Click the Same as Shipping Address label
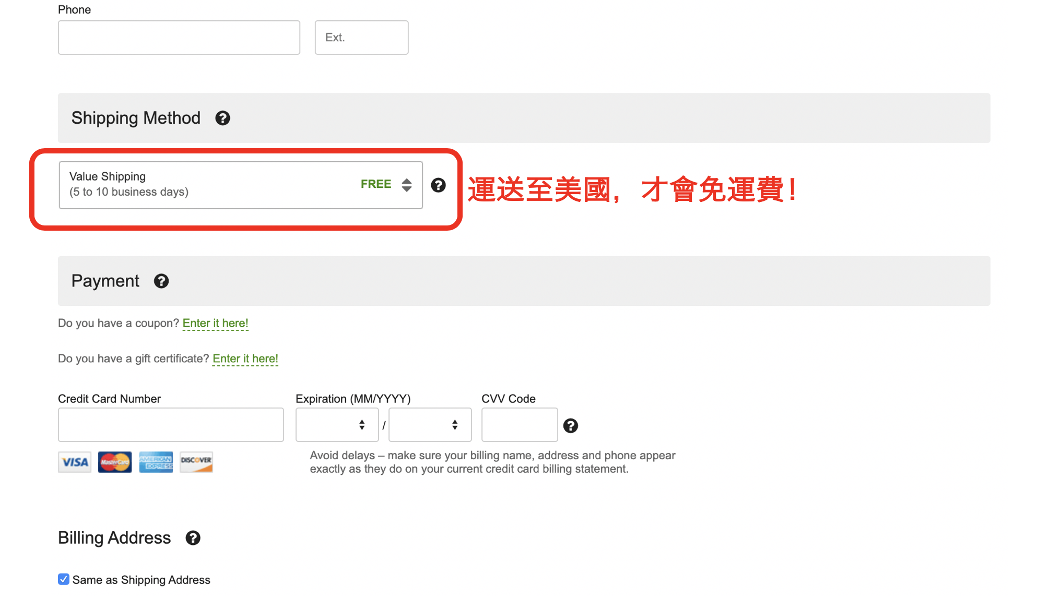1061x596 pixels. (x=141, y=580)
